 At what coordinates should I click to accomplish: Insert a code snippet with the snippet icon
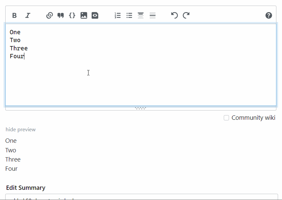pos(95,15)
